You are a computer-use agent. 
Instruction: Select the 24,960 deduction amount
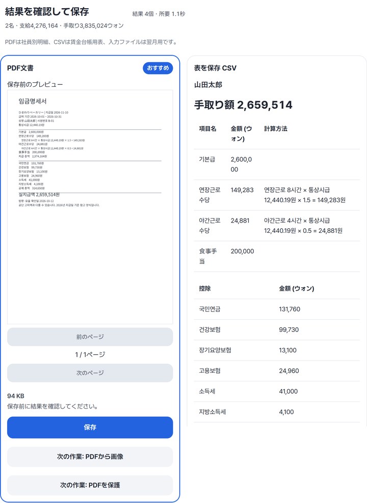tap(289, 371)
